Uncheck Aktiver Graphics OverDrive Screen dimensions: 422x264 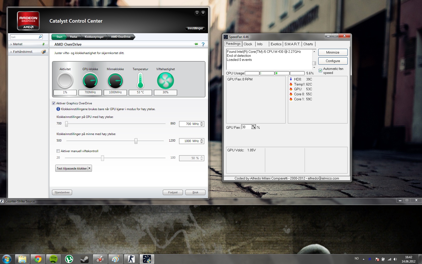(54, 103)
